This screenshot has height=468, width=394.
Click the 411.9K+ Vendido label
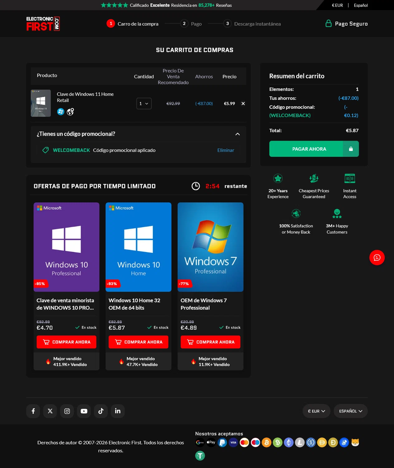(x=70, y=364)
